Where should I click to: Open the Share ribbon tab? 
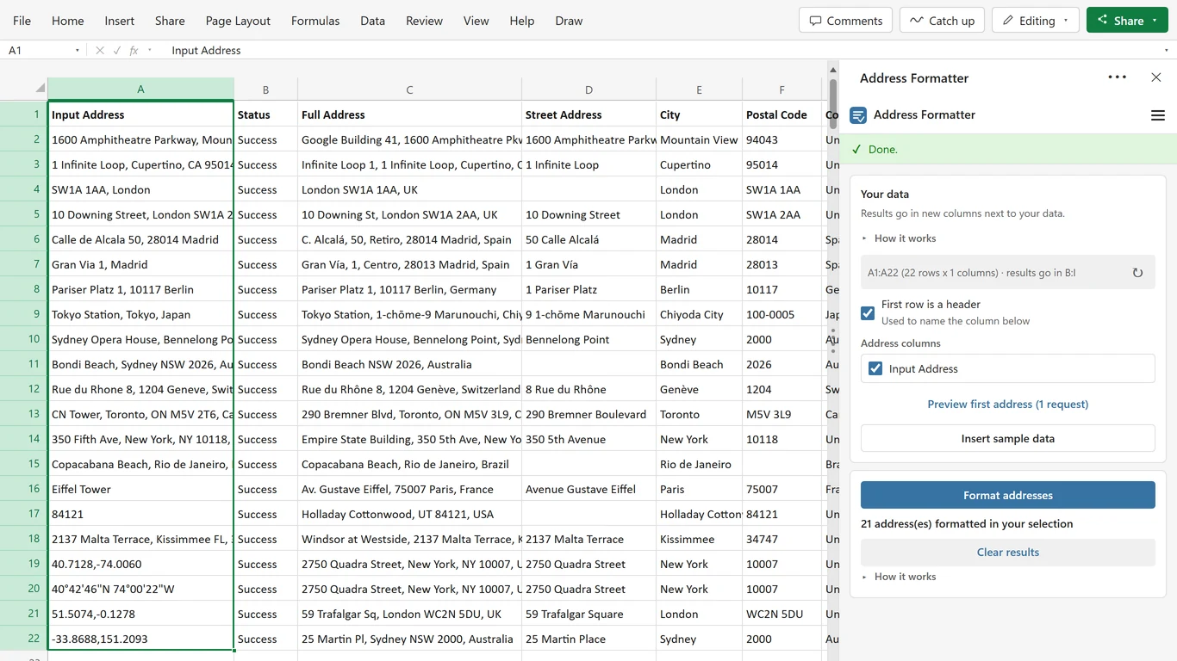click(170, 21)
